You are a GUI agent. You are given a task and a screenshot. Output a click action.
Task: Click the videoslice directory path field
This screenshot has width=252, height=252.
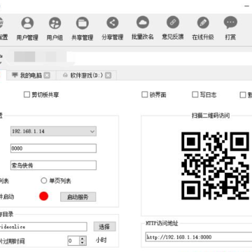pyautogui.click(x=43, y=227)
